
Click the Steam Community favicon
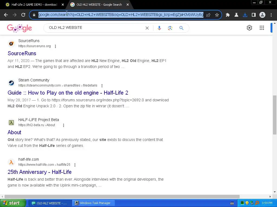pyautogui.click(x=11, y=83)
